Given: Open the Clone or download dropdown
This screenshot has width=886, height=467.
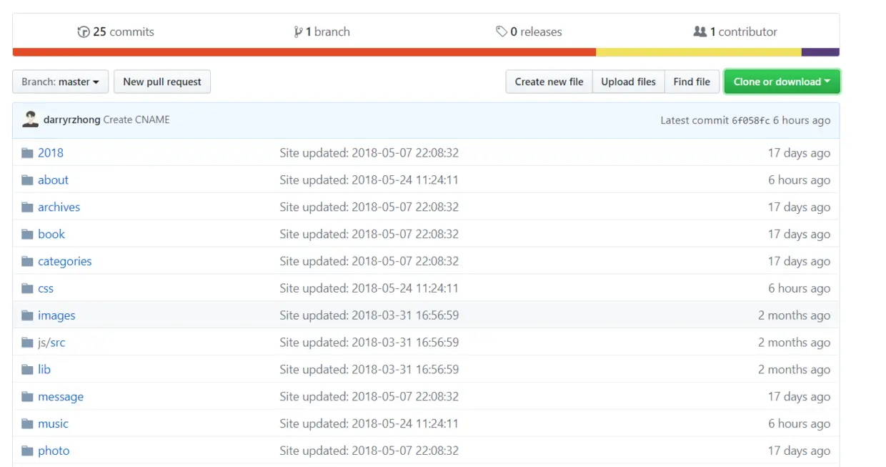Looking at the screenshot, I should (x=781, y=81).
